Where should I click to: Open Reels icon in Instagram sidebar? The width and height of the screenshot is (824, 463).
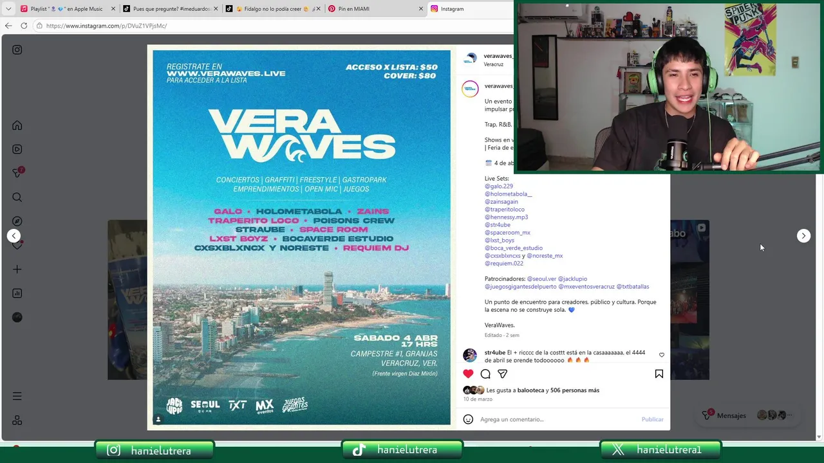point(17,149)
